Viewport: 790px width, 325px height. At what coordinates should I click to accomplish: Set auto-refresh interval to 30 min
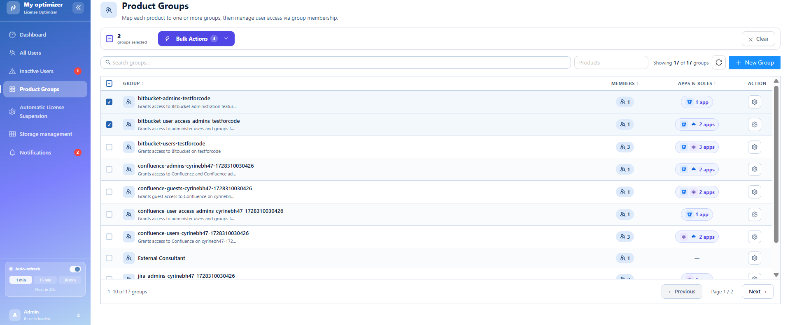point(70,280)
